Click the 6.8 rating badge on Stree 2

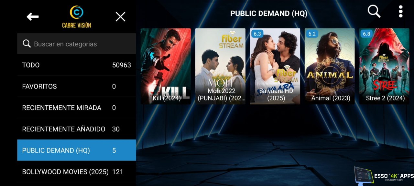coord(366,34)
